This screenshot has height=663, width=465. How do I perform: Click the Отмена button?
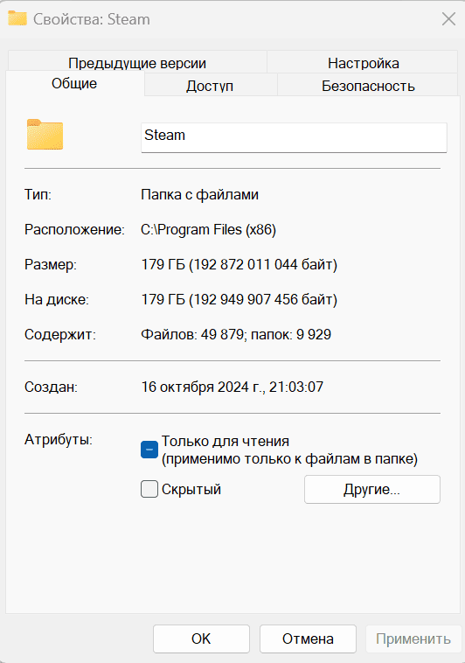point(308,639)
